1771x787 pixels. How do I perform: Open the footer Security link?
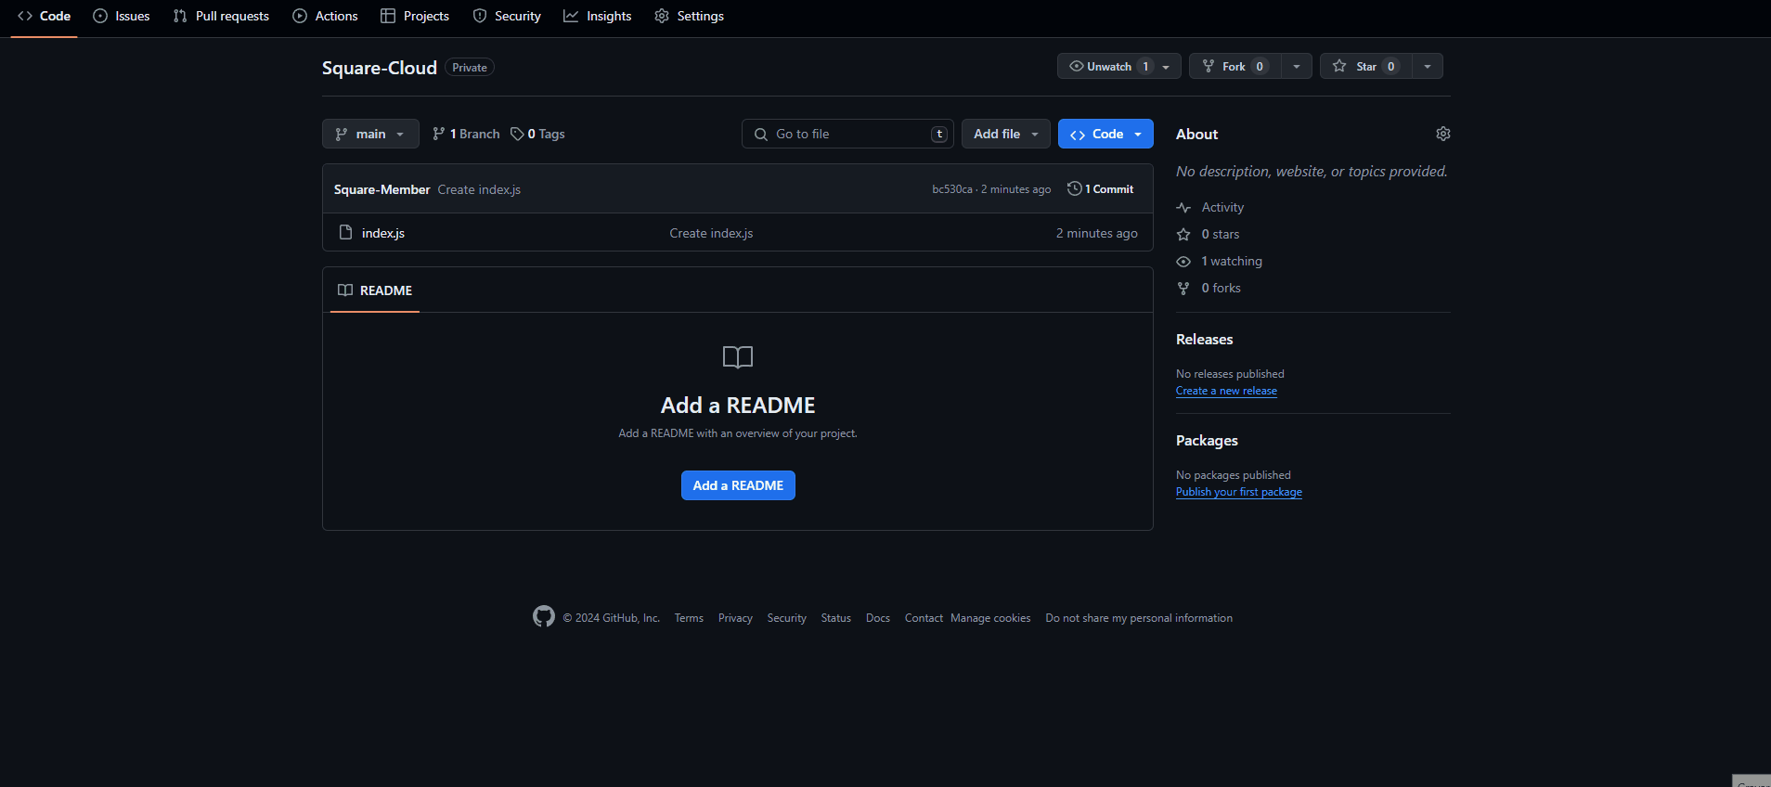[x=786, y=618]
